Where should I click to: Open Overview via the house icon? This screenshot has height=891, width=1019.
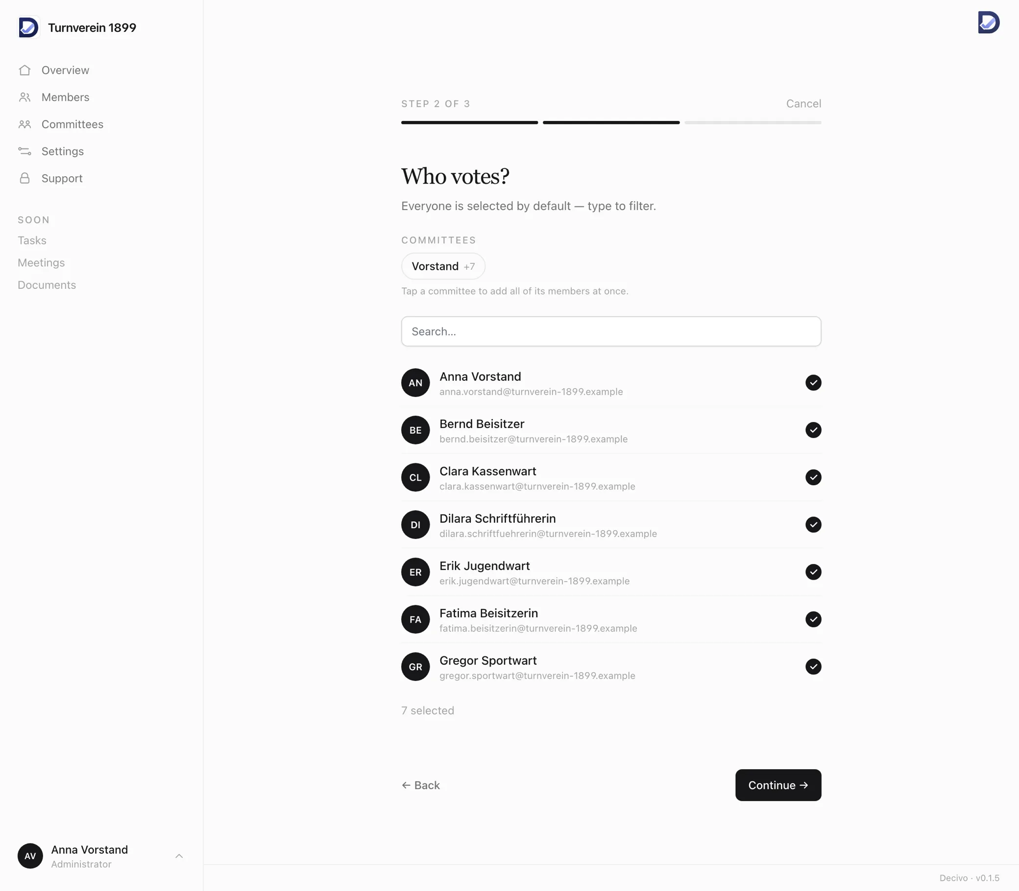(25, 70)
